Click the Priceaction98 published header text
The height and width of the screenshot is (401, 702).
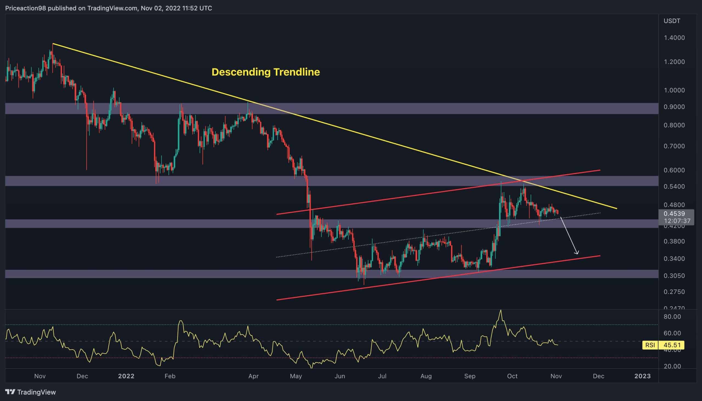pos(109,8)
